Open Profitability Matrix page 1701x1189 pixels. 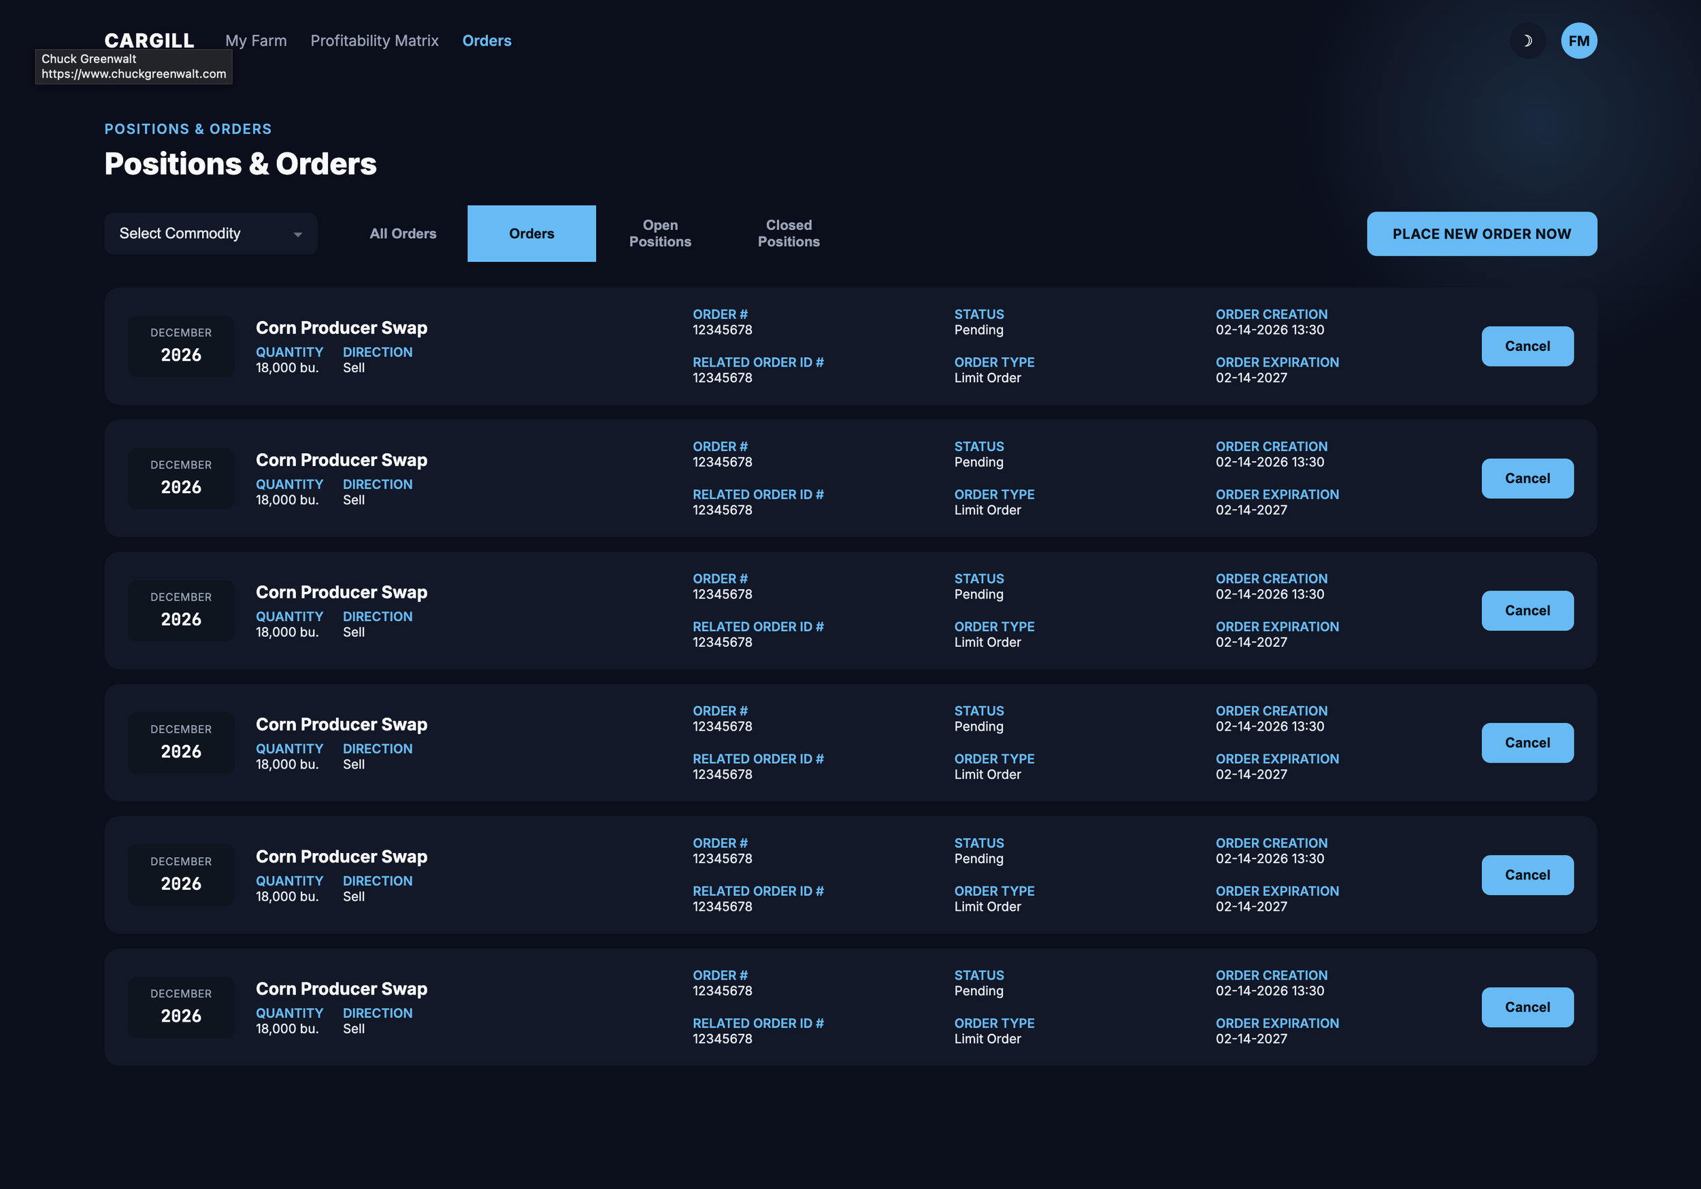click(x=374, y=41)
